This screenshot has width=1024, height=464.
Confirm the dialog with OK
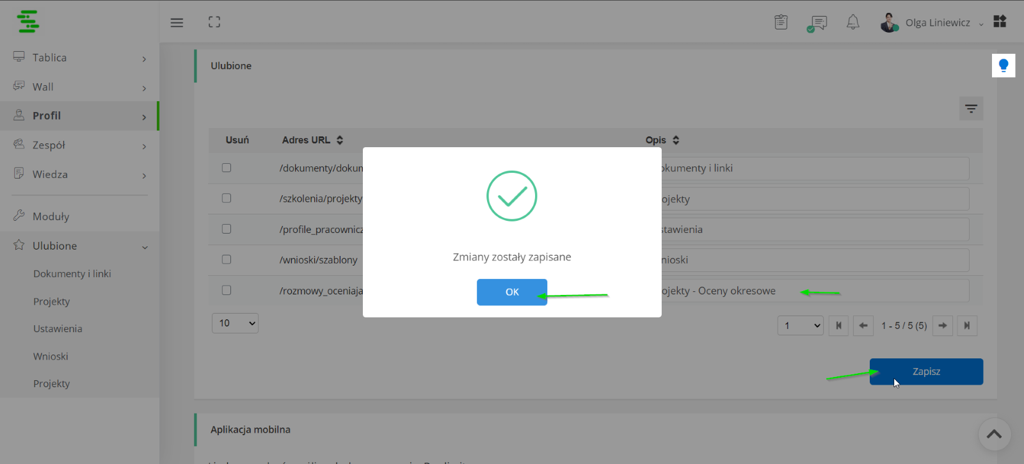(512, 292)
